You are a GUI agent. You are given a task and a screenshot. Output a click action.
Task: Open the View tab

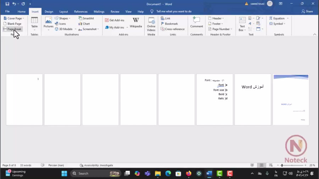(128, 12)
